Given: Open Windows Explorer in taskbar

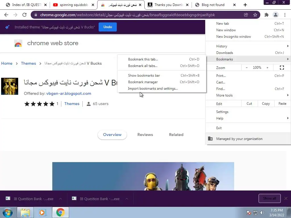Looking at the screenshot, I should (x=25, y=212).
